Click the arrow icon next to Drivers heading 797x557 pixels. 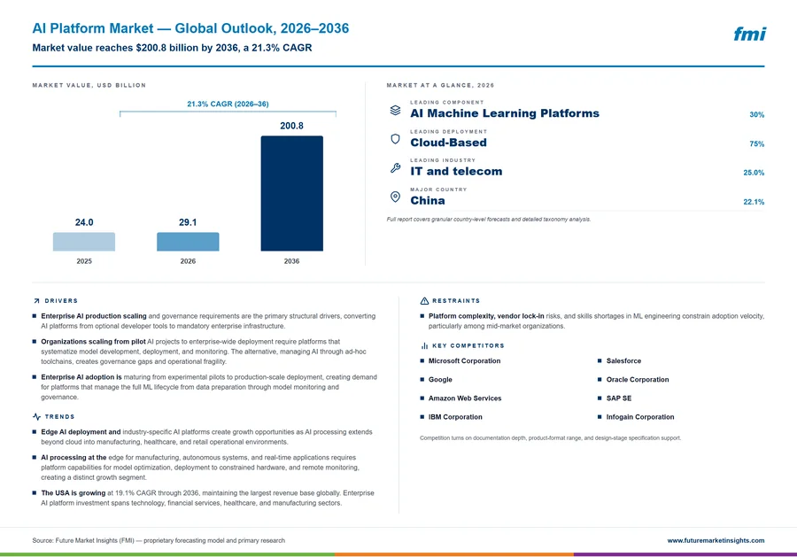36,301
